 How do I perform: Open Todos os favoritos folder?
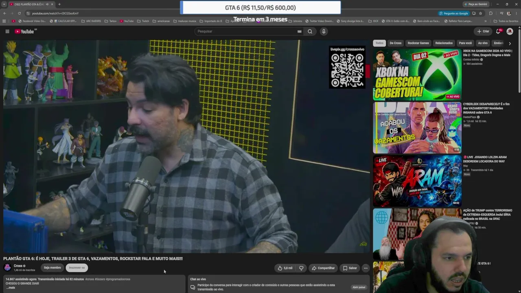pos(506,21)
